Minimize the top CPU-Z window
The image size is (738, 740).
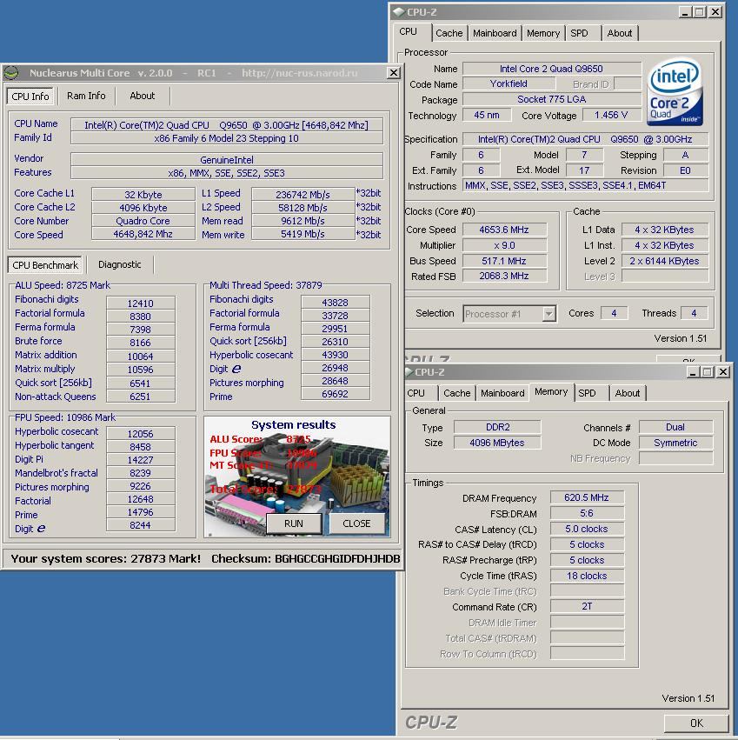[x=685, y=12]
